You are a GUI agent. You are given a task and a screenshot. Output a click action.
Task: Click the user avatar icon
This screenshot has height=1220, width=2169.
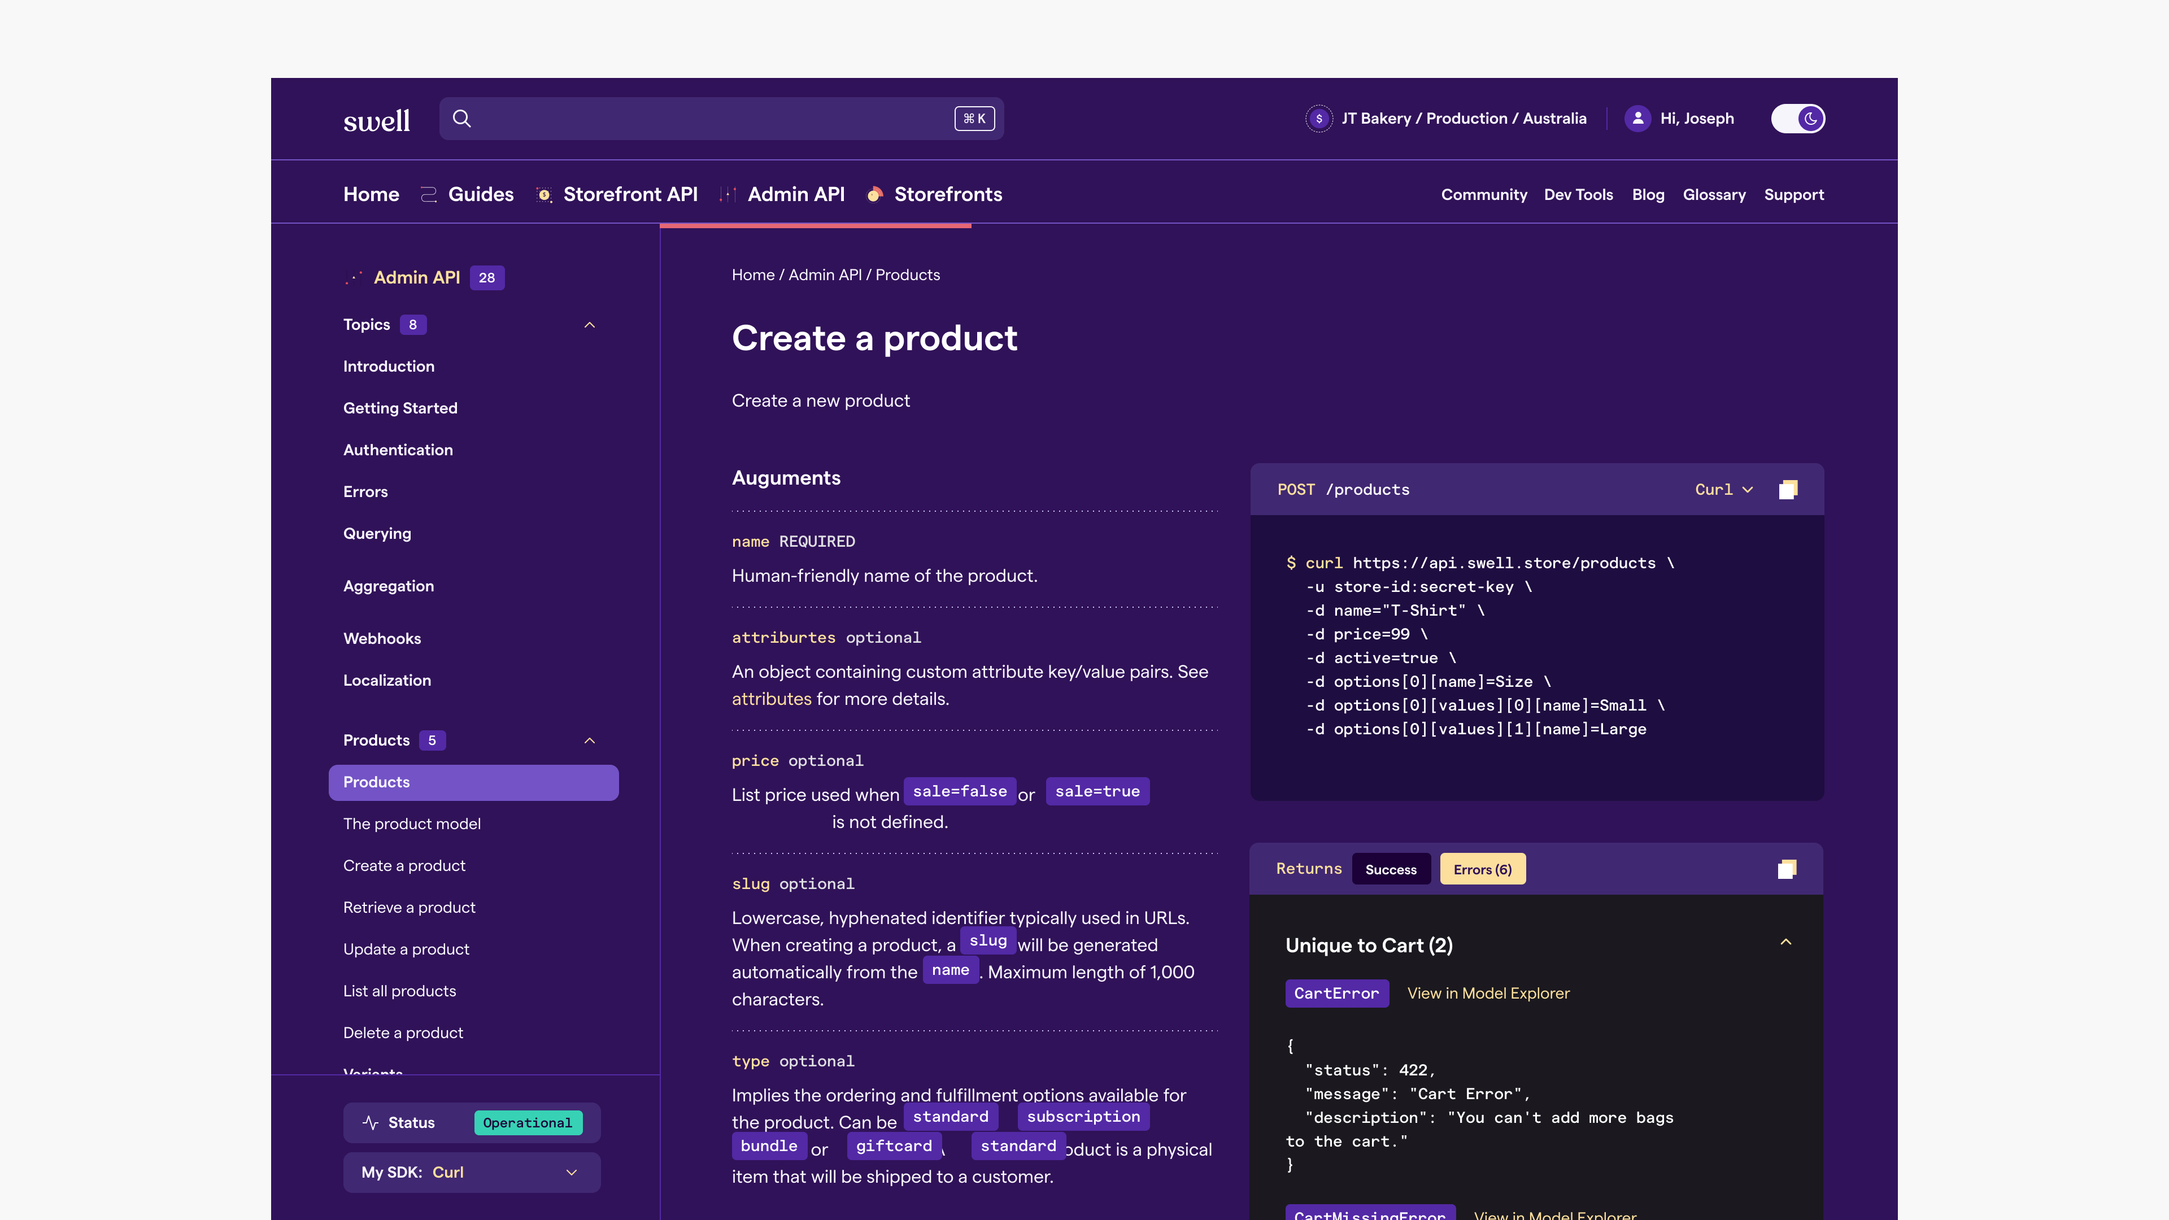click(1637, 119)
